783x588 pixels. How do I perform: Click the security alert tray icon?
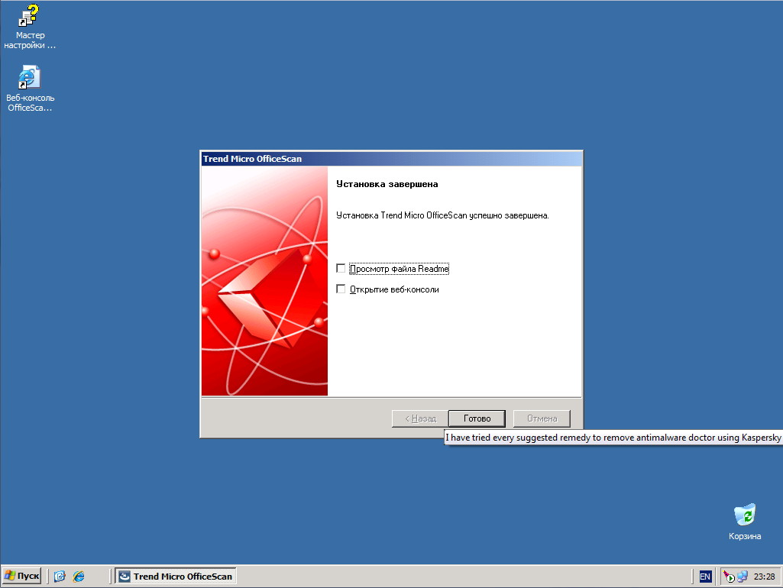729,577
